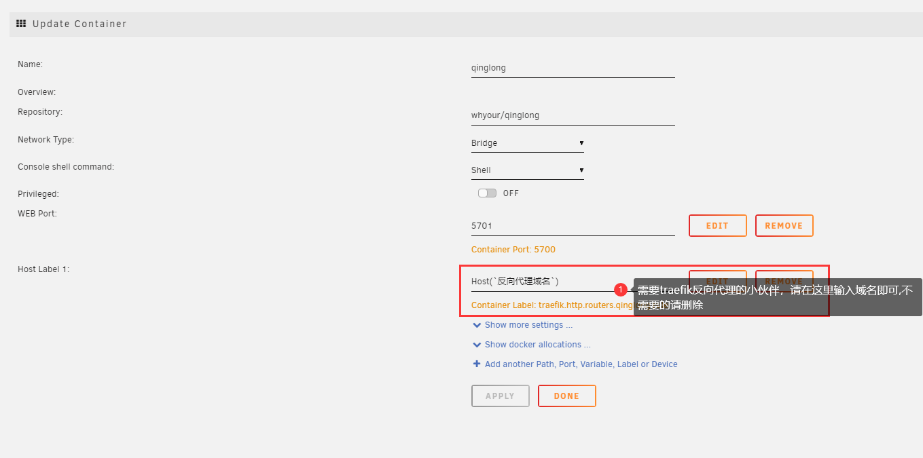Image resolution: width=923 pixels, height=458 pixels.
Task: Open the Console shell command dropdown
Action: tap(527, 170)
